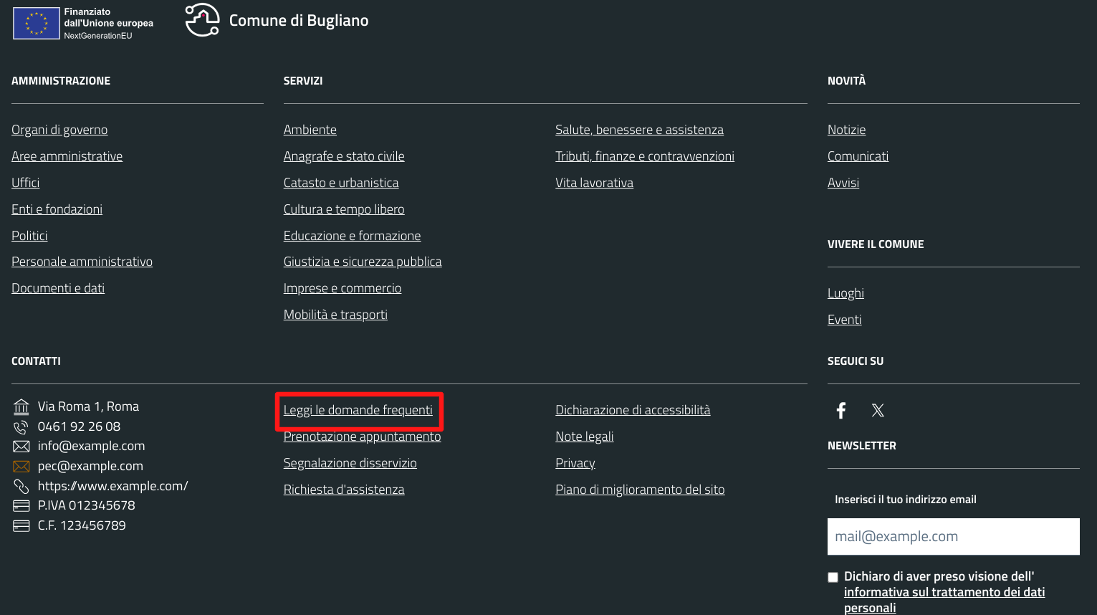Click the Facebook icon
1097x615 pixels.
841,410
